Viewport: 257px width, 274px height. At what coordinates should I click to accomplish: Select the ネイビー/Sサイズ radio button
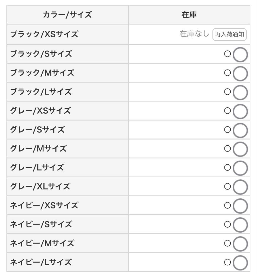240,225
